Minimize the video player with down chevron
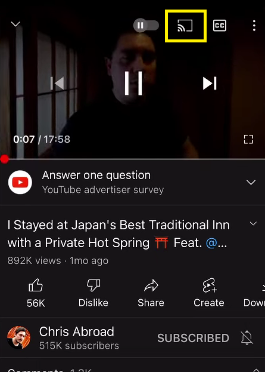Screen dimensions: 265x372 click(15, 24)
